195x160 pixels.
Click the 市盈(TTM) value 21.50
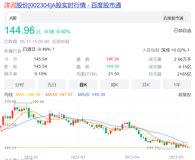point(114,74)
